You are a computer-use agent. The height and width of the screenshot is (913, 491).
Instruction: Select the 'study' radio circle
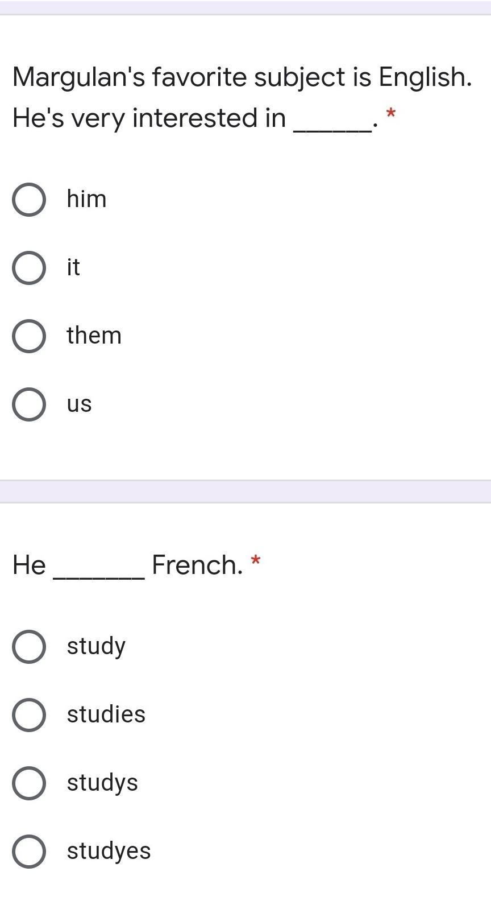[29, 647]
